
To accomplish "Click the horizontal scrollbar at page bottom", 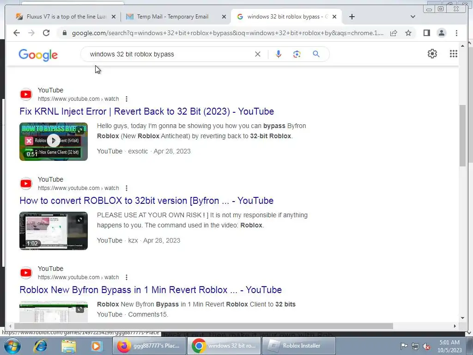I will (204, 326).
